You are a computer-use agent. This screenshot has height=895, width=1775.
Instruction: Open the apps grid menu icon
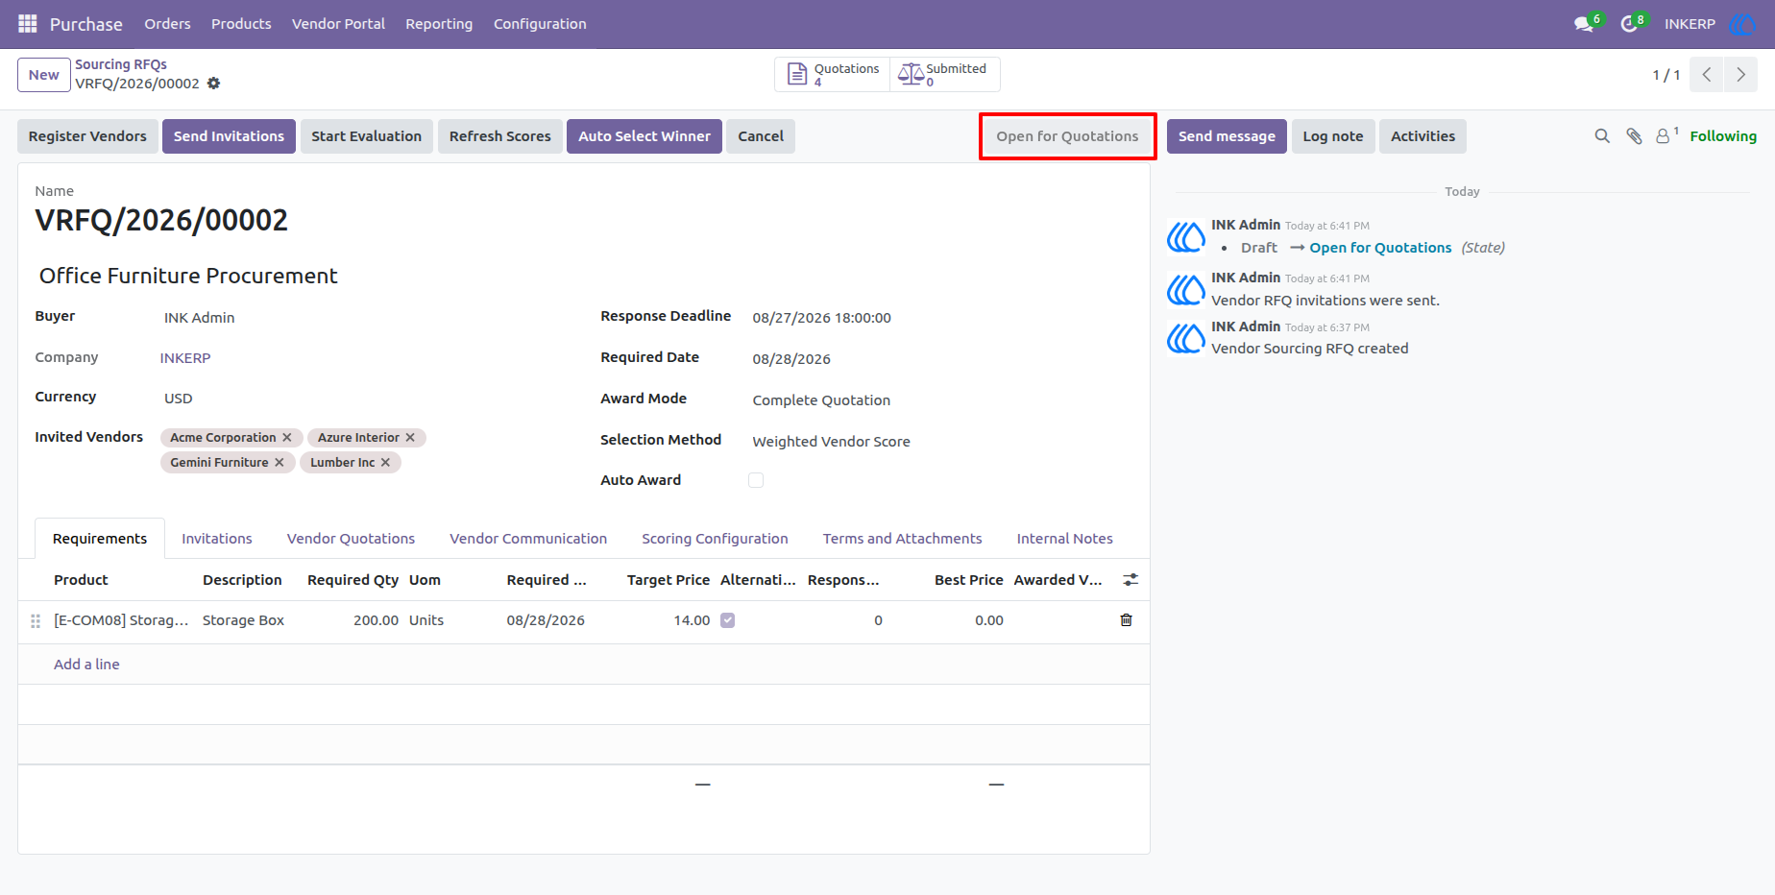28,23
